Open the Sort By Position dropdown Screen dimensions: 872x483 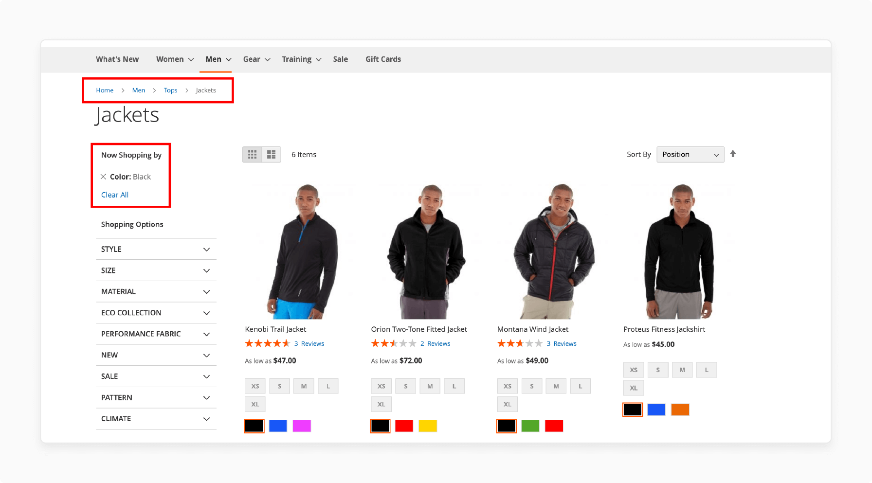(x=690, y=155)
